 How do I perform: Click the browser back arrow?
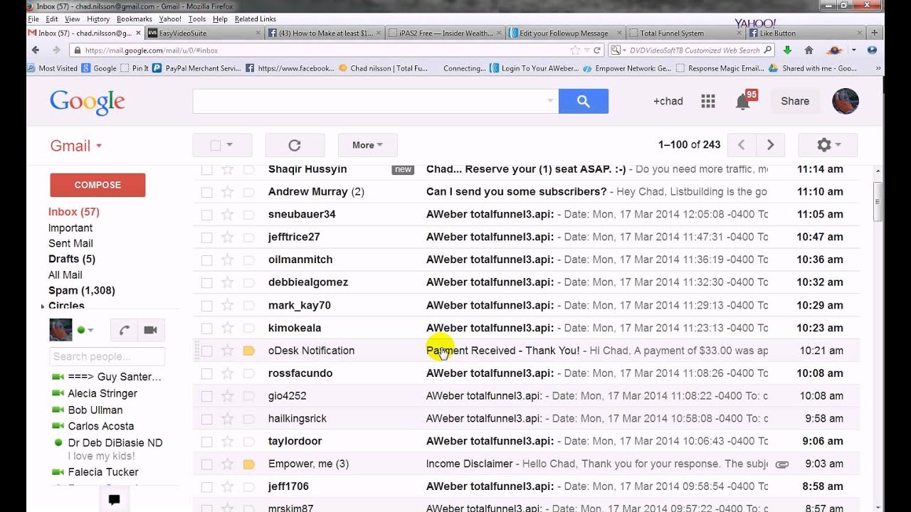click(x=36, y=50)
